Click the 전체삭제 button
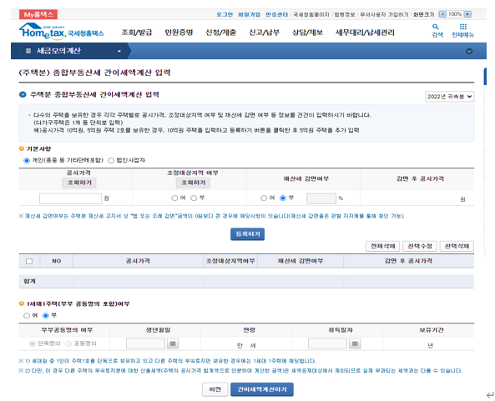Viewport: 495px width, 401px height. click(382, 246)
